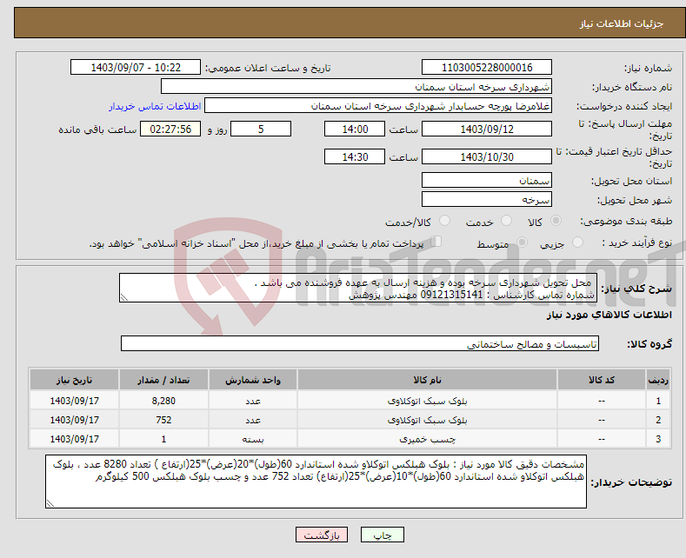Select the متوسط purchase type radio

click(x=522, y=242)
